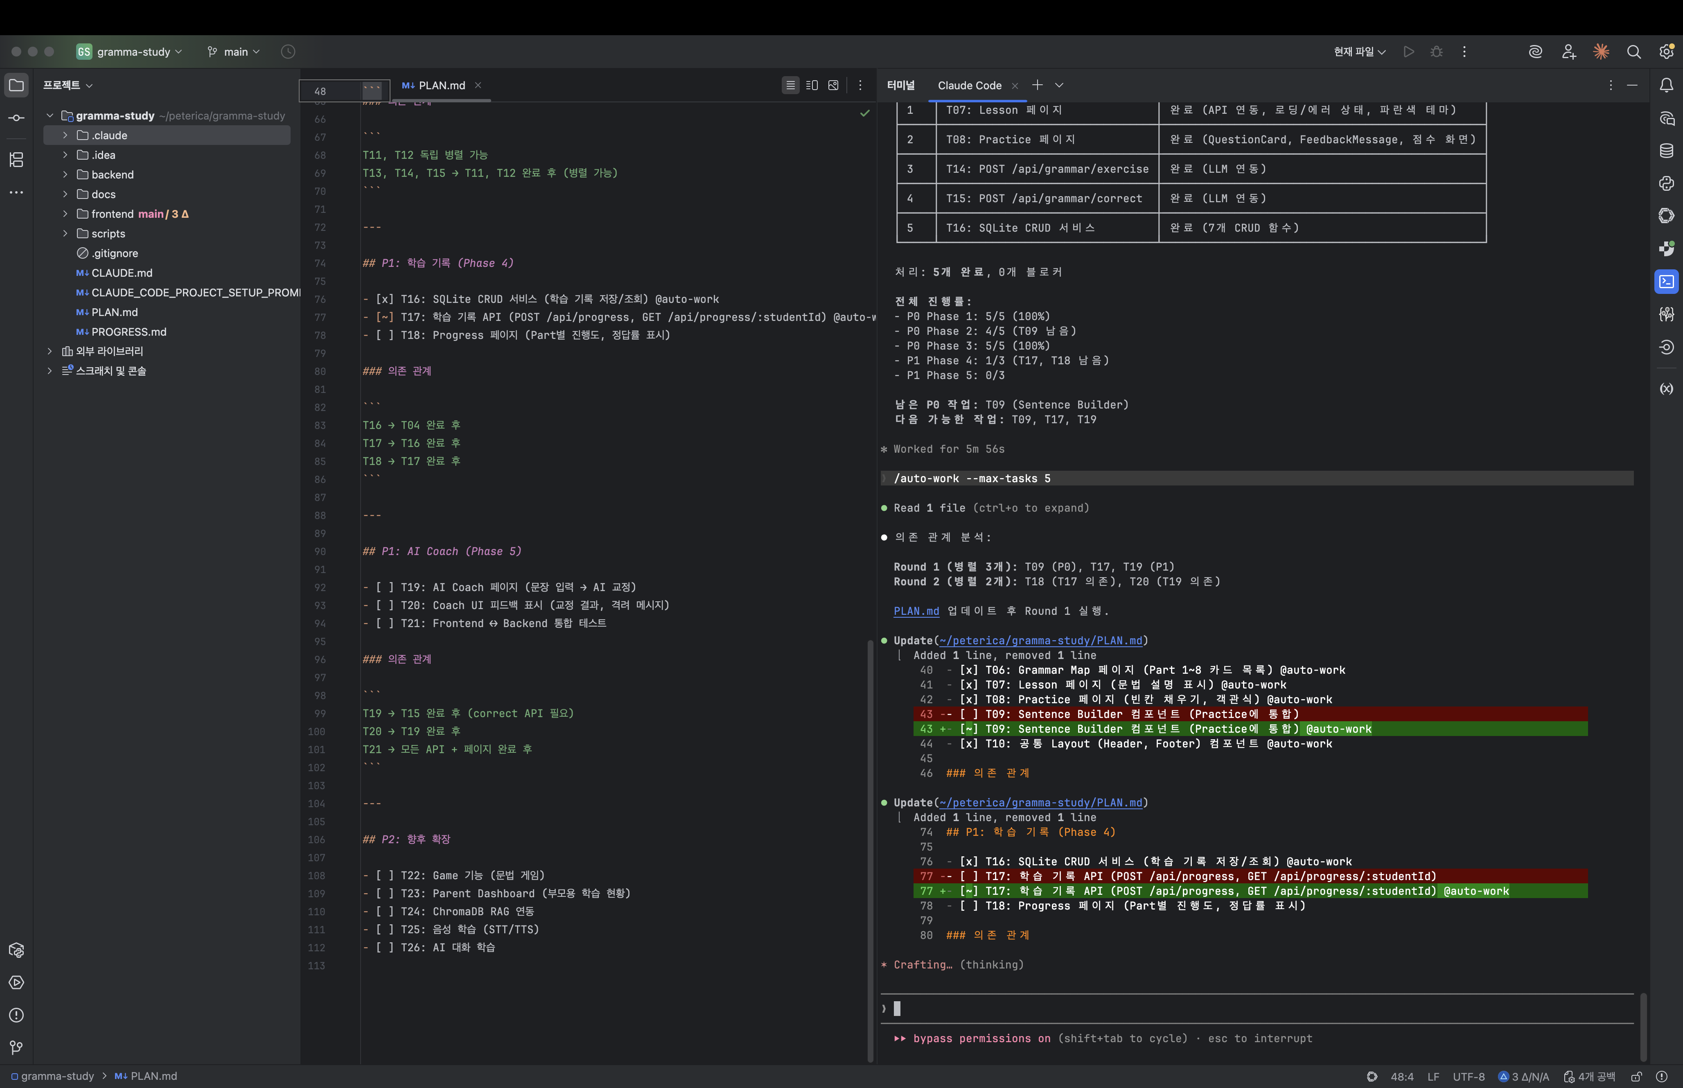
Task: Open IDE settings gear icon
Action: pyautogui.click(x=1666, y=52)
